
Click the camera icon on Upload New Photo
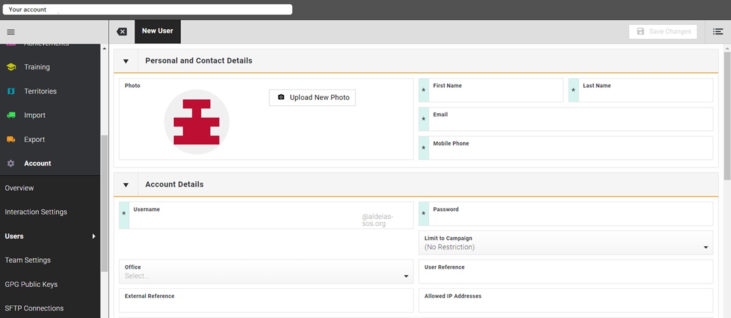click(281, 97)
